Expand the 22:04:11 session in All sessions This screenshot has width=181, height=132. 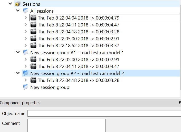click(x=26, y=25)
